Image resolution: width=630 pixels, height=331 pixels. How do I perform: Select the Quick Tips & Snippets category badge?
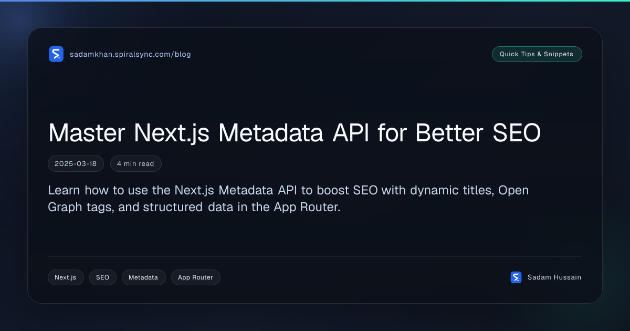(x=537, y=54)
